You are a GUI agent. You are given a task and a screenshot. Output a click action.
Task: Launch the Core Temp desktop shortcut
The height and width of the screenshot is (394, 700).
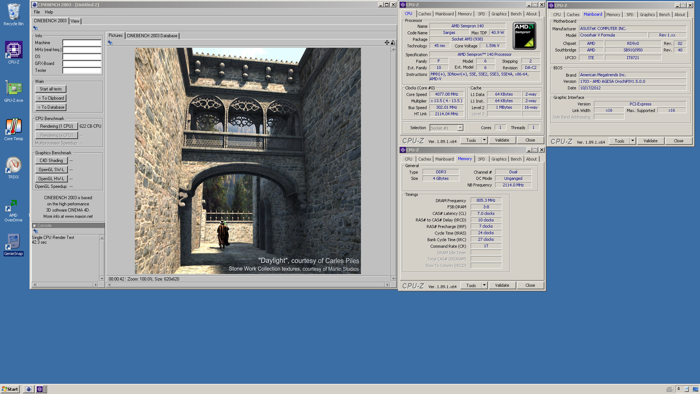[13, 130]
